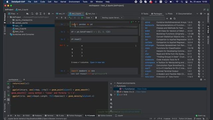Open R Tools panel settings gear
Screen dimensions: 213x120
(x=201, y=14)
